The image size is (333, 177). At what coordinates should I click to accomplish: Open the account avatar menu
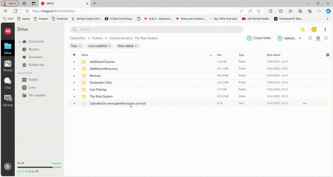coord(314,29)
